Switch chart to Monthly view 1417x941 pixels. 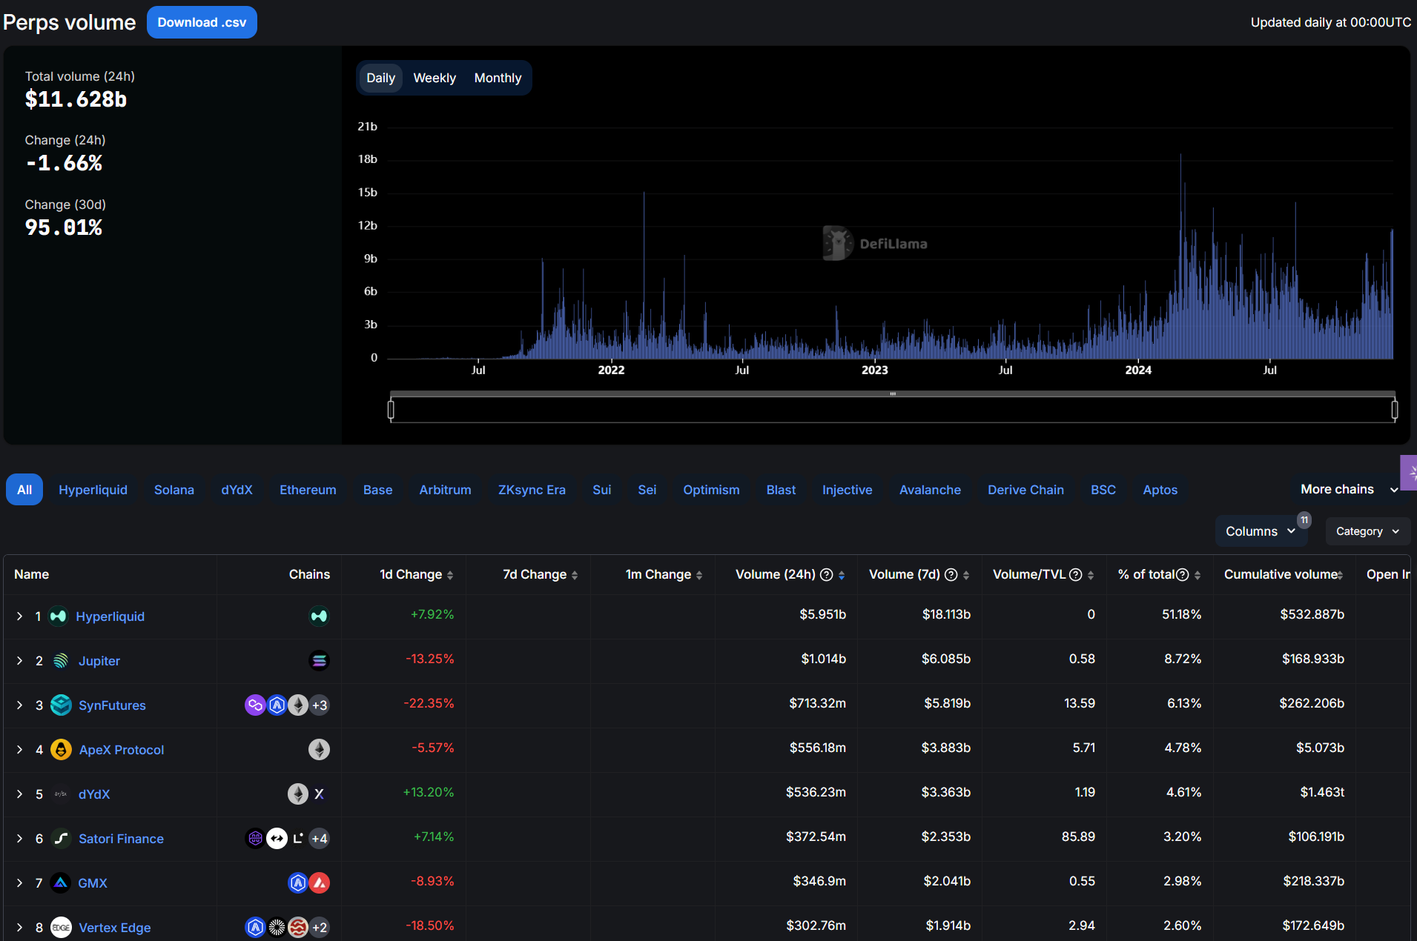(498, 79)
